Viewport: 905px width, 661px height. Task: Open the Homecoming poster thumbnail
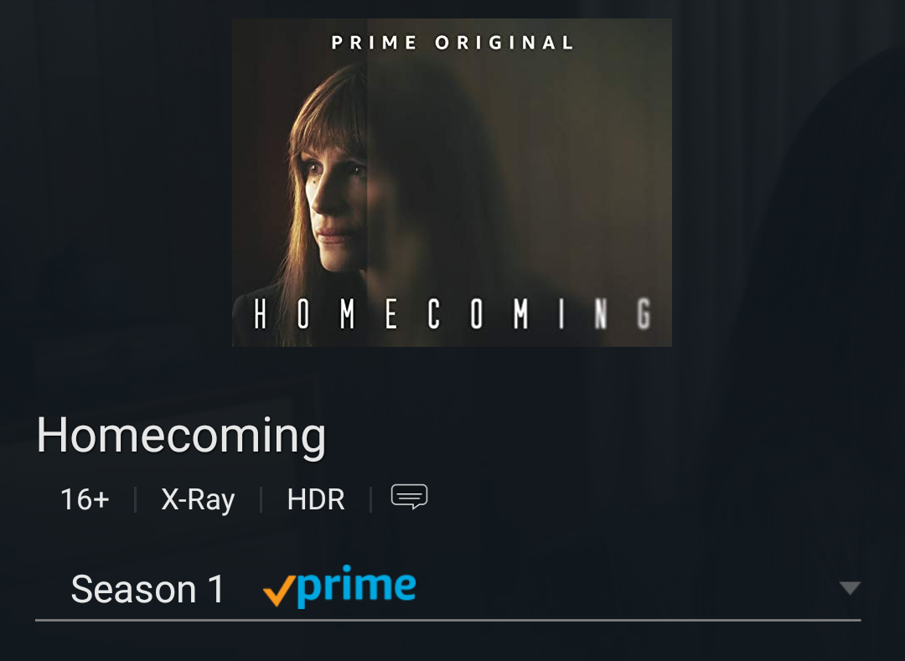click(452, 183)
